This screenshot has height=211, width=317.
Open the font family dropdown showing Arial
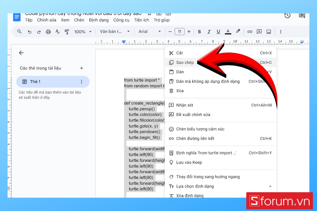(x=149, y=31)
